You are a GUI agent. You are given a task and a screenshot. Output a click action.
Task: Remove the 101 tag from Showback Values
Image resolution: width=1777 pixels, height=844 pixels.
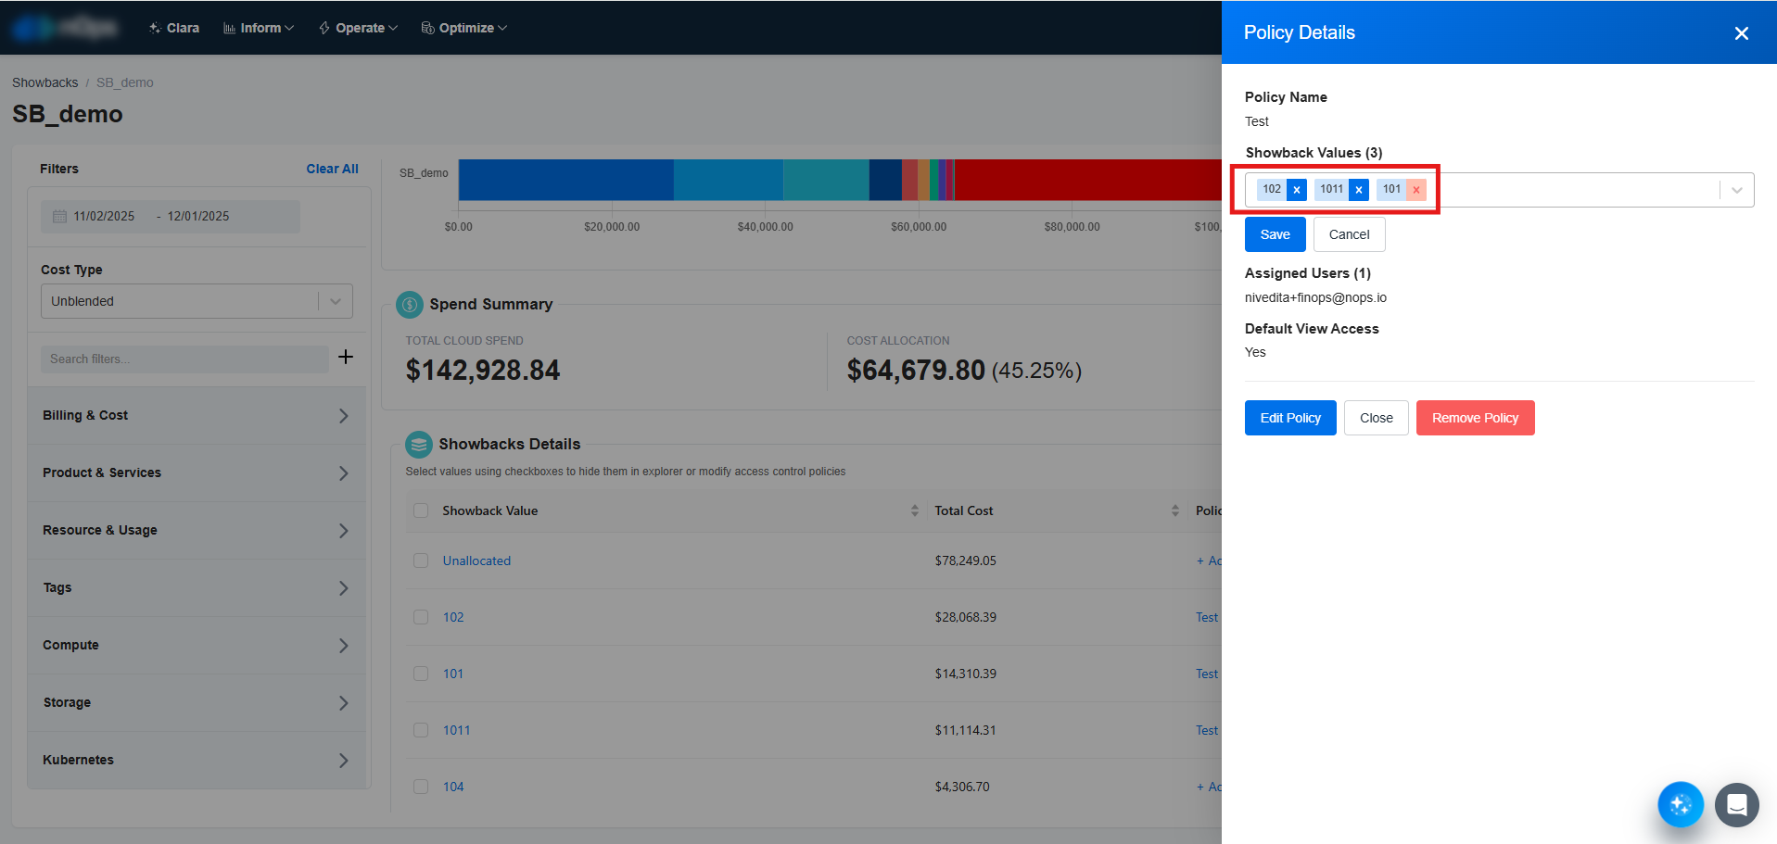pyautogui.click(x=1415, y=190)
